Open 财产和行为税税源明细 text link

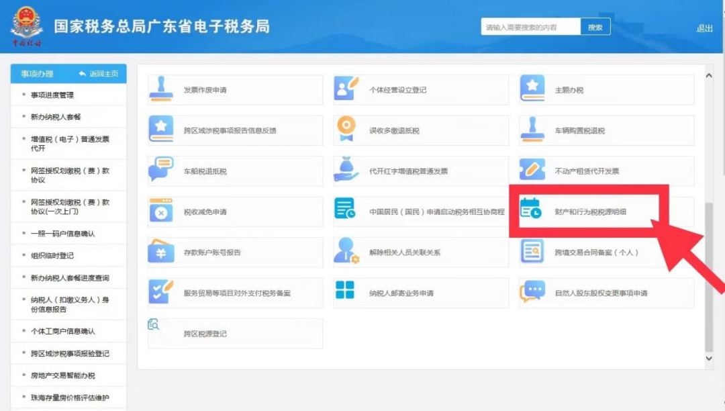click(x=590, y=212)
